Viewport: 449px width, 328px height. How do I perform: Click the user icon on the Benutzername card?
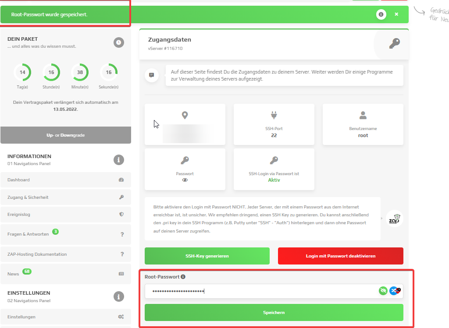[363, 115]
